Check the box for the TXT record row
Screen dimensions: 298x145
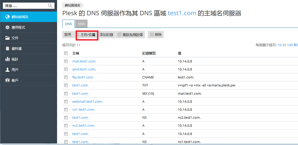66,85
